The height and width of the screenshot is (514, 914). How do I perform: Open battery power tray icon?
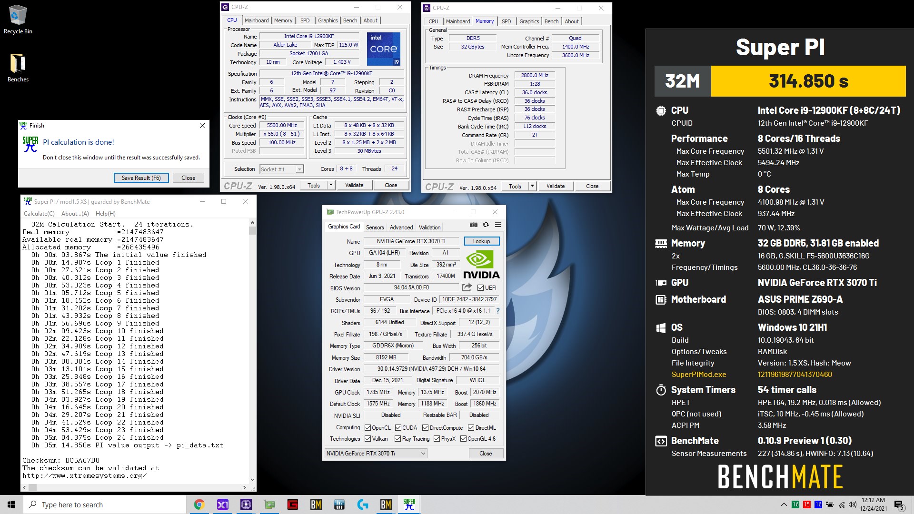(x=830, y=504)
